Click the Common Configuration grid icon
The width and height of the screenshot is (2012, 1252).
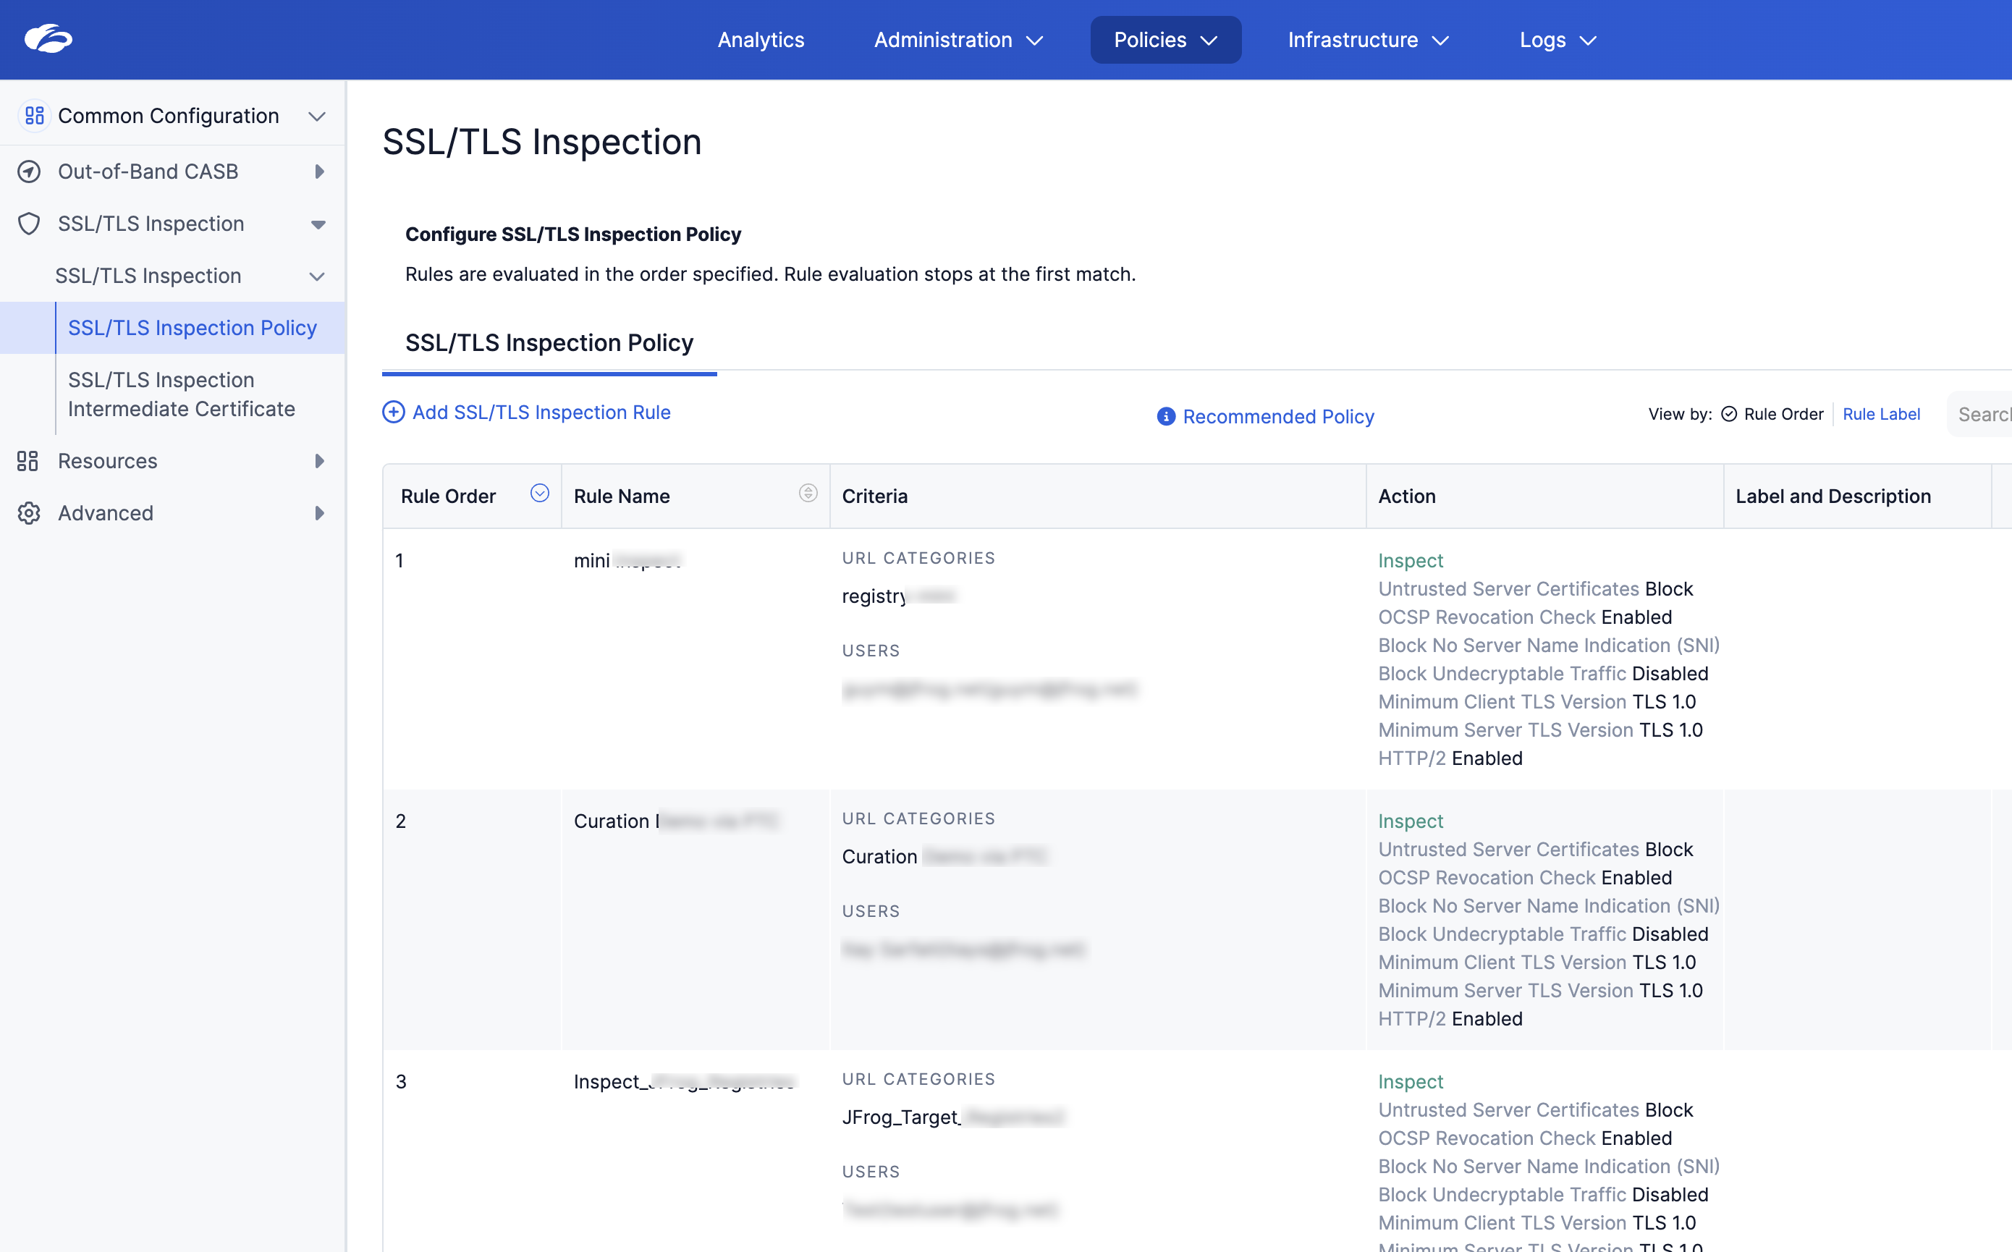(x=35, y=116)
